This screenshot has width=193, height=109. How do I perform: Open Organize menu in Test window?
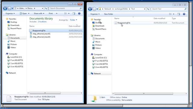coord(95,14)
